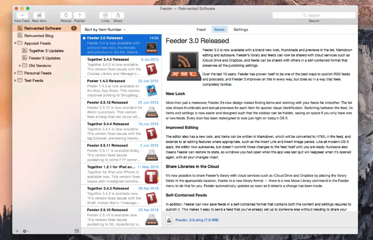This screenshot has width=373, height=240.
Task: Click the unread count badge on Reinvented Software
Action: click(x=74, y=28)
